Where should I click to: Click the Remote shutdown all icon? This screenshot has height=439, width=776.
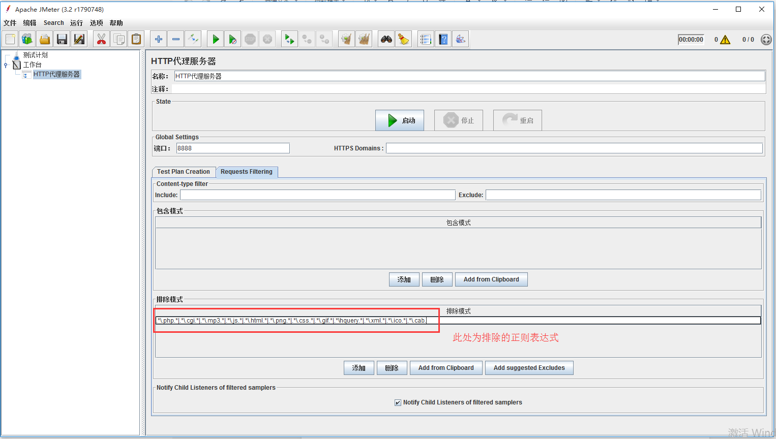click(324, 39)
